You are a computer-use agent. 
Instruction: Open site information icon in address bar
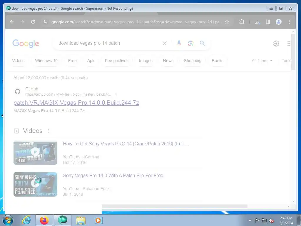point(46,22)
